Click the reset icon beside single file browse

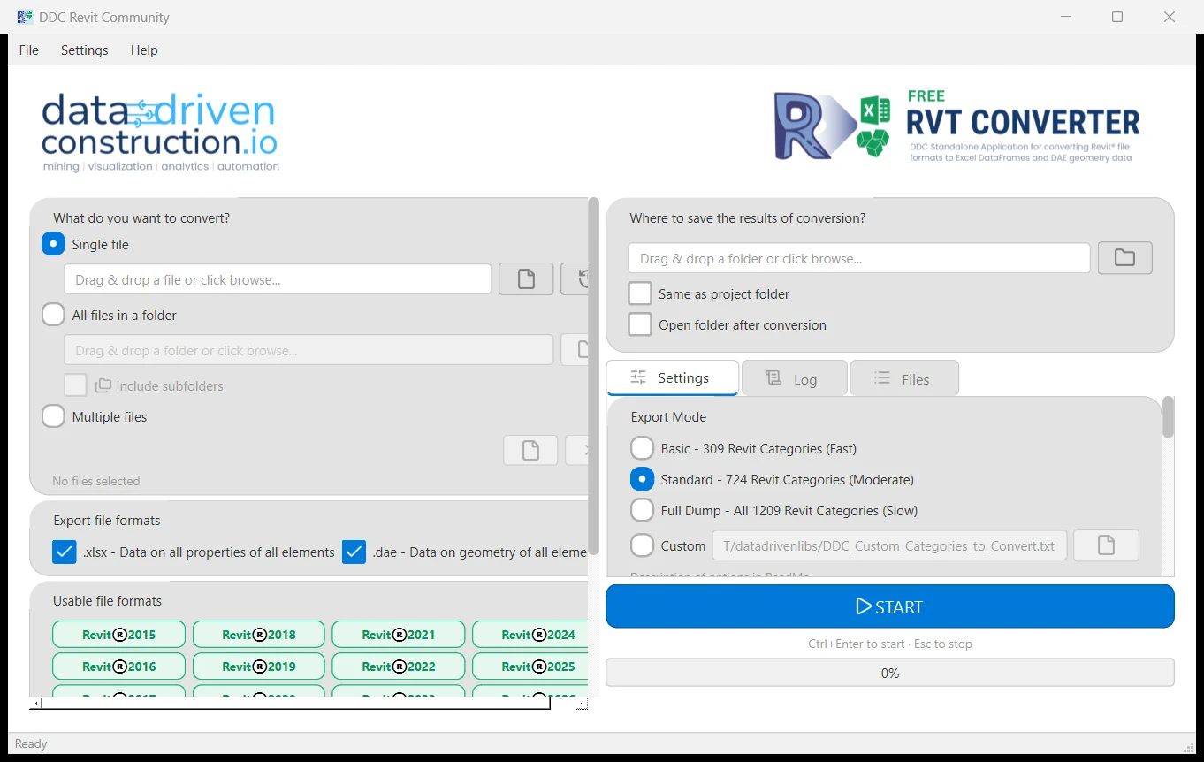(575, 279)
